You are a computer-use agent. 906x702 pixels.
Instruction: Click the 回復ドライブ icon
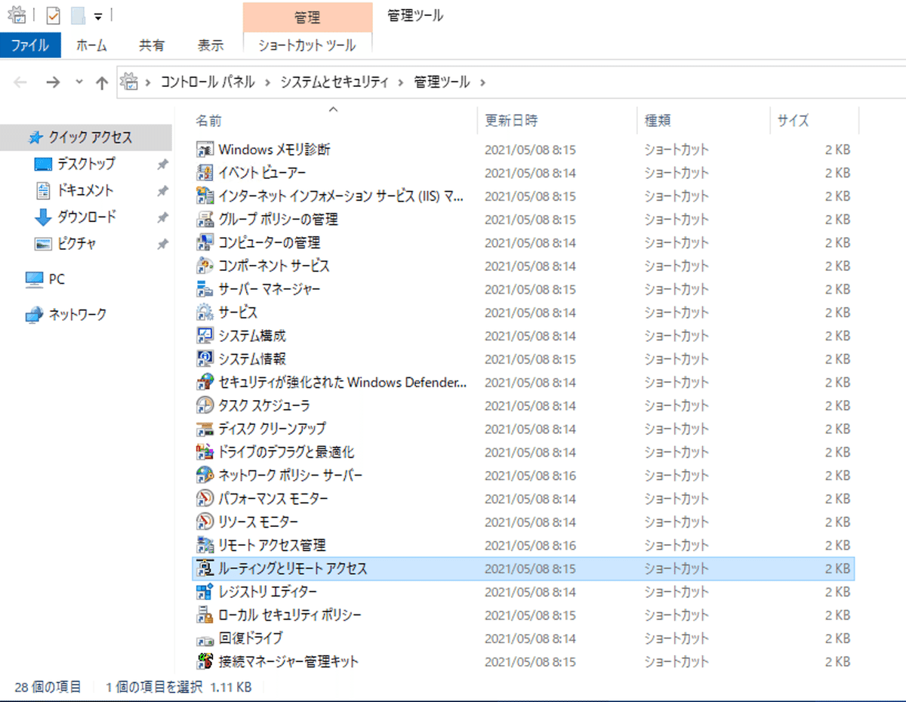coord(205,639)
